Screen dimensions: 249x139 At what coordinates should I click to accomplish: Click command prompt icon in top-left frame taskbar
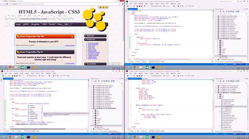(28, 68)
